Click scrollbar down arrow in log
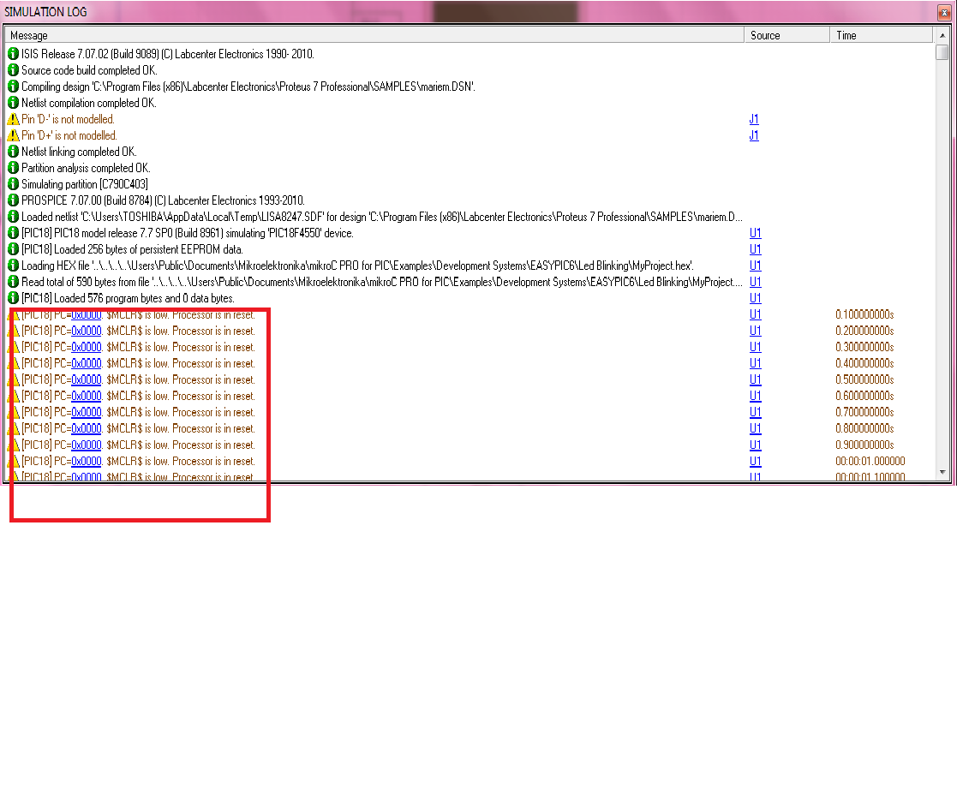The width and height of the screenshot is (957, 812). 942,472
